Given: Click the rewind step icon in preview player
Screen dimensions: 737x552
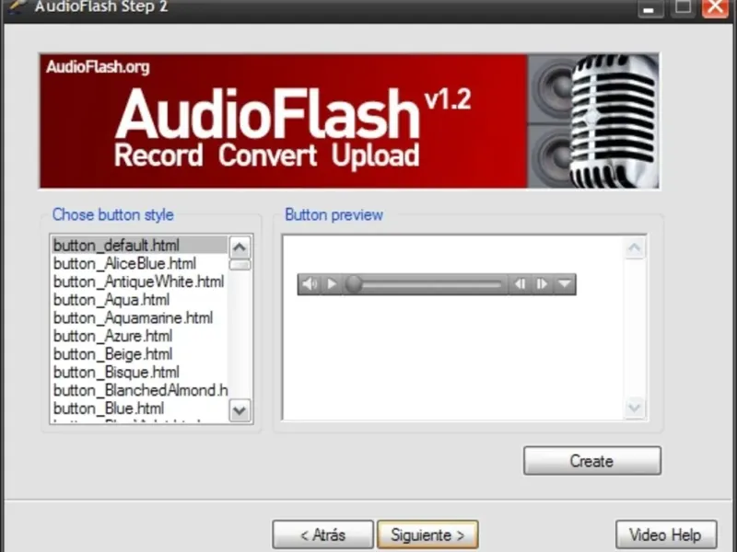Looking at the screenshot, I should point(520,284).
